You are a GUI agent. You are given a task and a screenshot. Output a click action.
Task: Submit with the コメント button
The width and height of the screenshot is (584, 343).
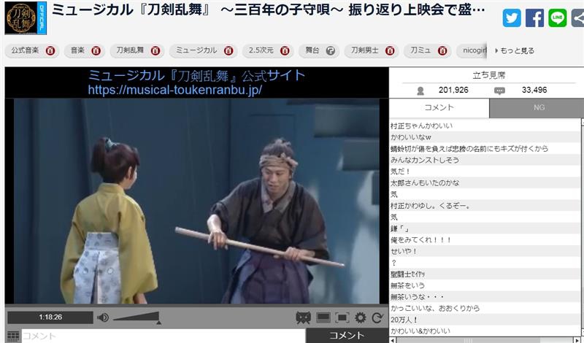point(347,336)
